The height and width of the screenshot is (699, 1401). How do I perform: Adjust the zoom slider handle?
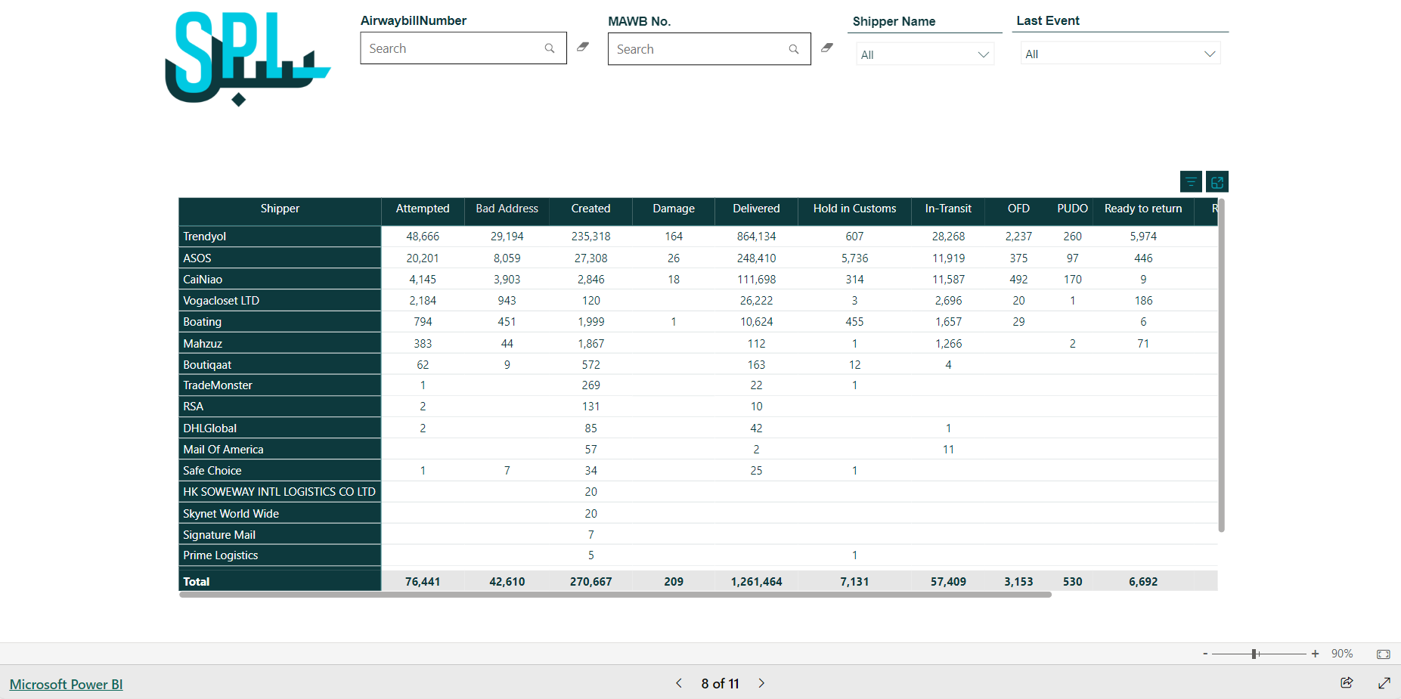pyautogui.click(x=1254, y=654)
